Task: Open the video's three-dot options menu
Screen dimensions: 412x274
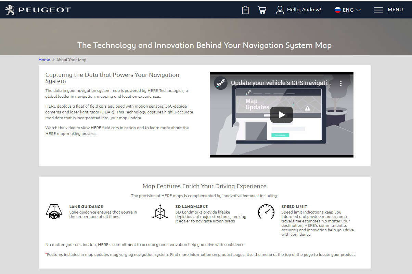Action: (x=341, y=83)
